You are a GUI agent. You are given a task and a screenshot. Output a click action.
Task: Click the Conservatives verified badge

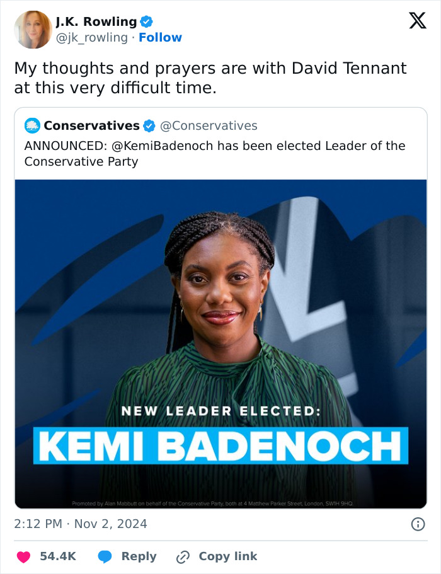click(149, 126)
